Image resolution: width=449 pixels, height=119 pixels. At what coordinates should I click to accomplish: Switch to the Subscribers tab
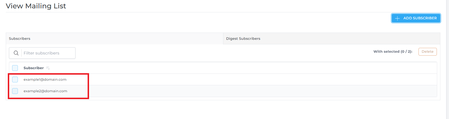tap(114, 38)
